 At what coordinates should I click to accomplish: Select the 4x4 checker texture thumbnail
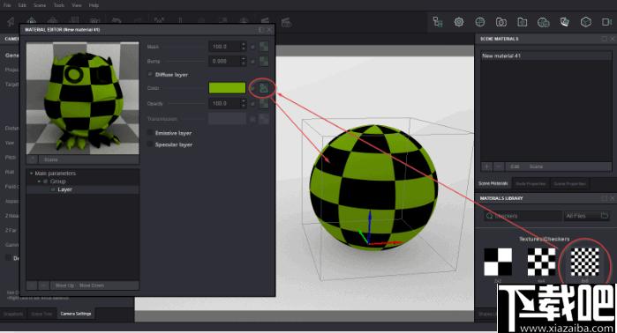point(541,262)
